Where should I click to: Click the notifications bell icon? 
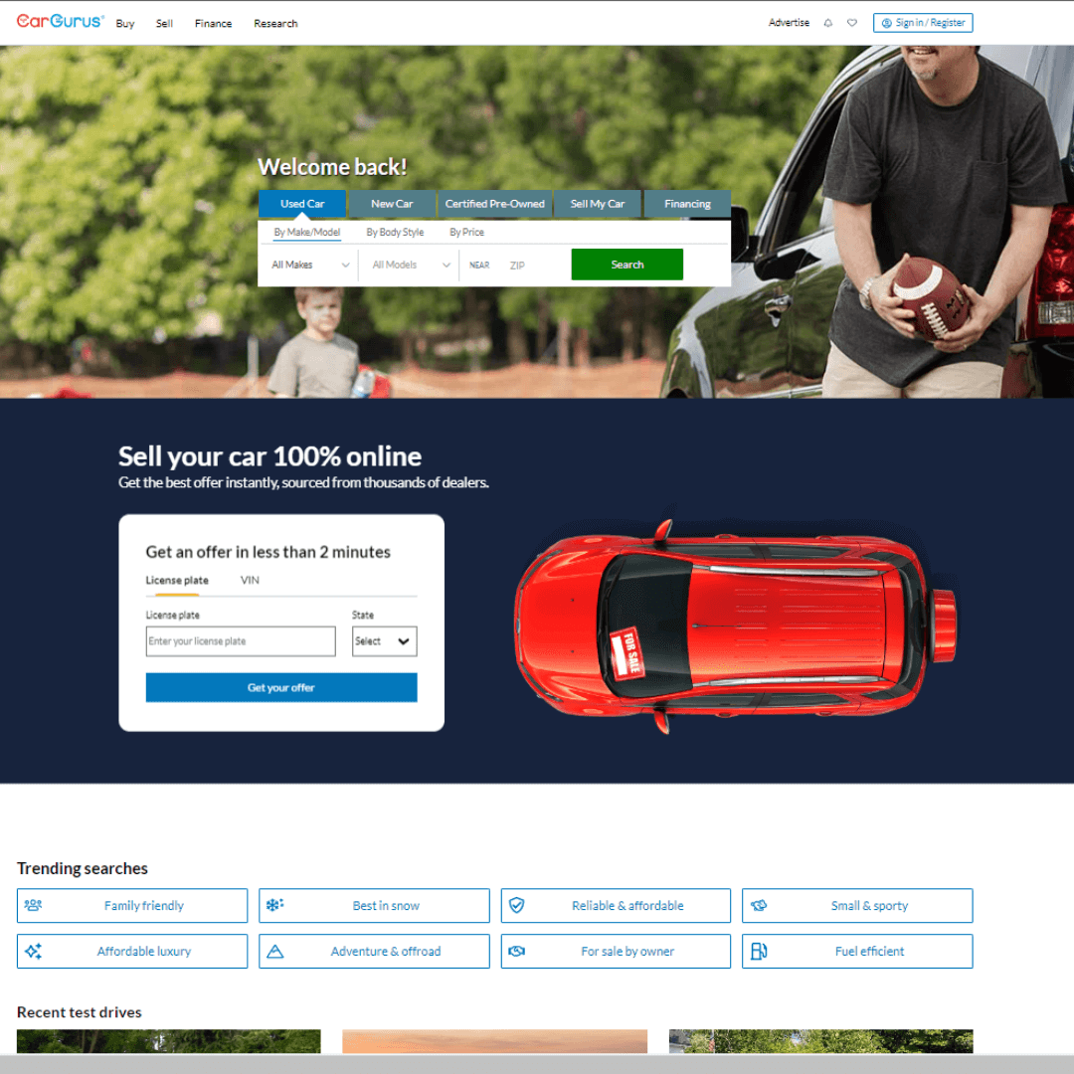(828, 23)
